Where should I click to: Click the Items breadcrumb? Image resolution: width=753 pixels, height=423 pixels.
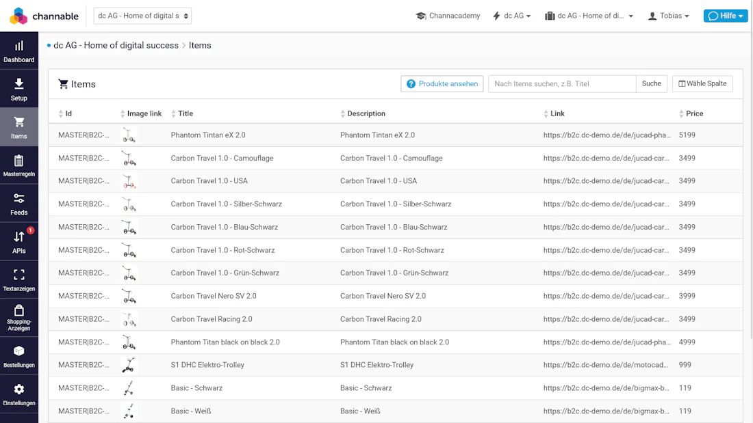coord(200,45)
